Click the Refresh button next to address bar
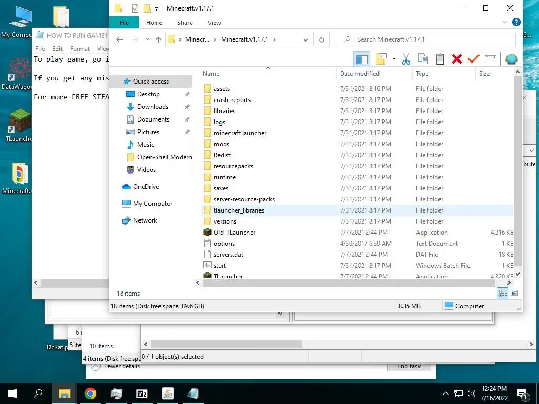Viewport: 539px width, 404px height. coord(322,39)
